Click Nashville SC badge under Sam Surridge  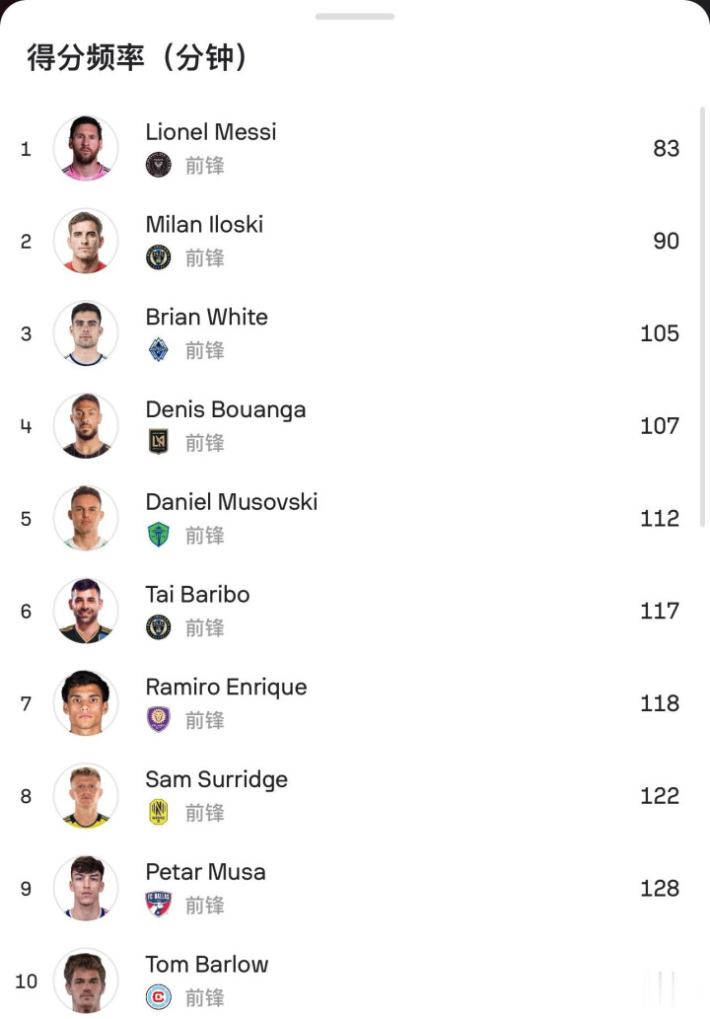point(158,812)
